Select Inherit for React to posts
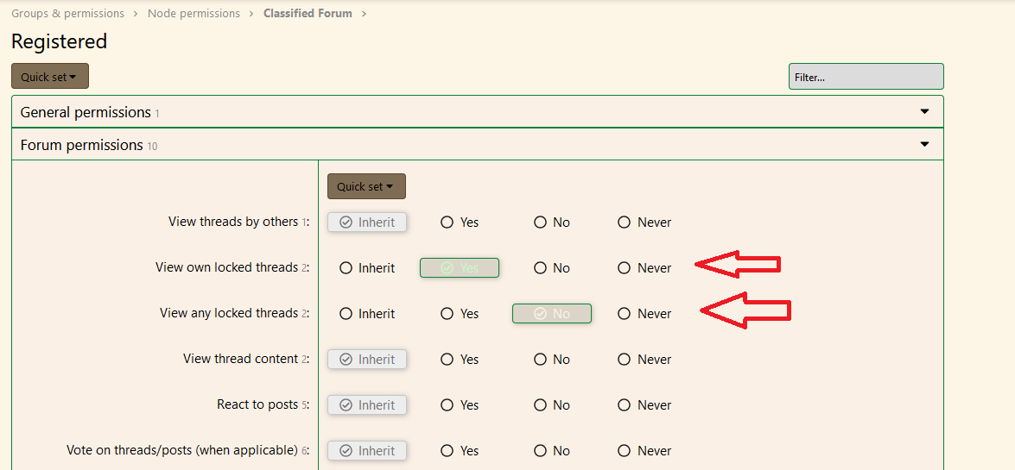Viewport: 1015px width, 470px height. 367,404
